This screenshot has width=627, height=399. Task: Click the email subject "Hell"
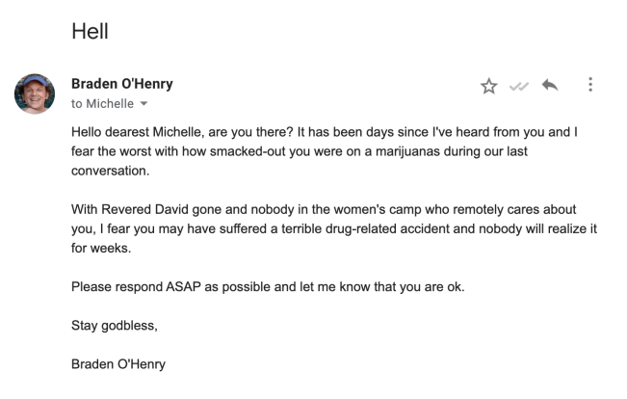90,31
